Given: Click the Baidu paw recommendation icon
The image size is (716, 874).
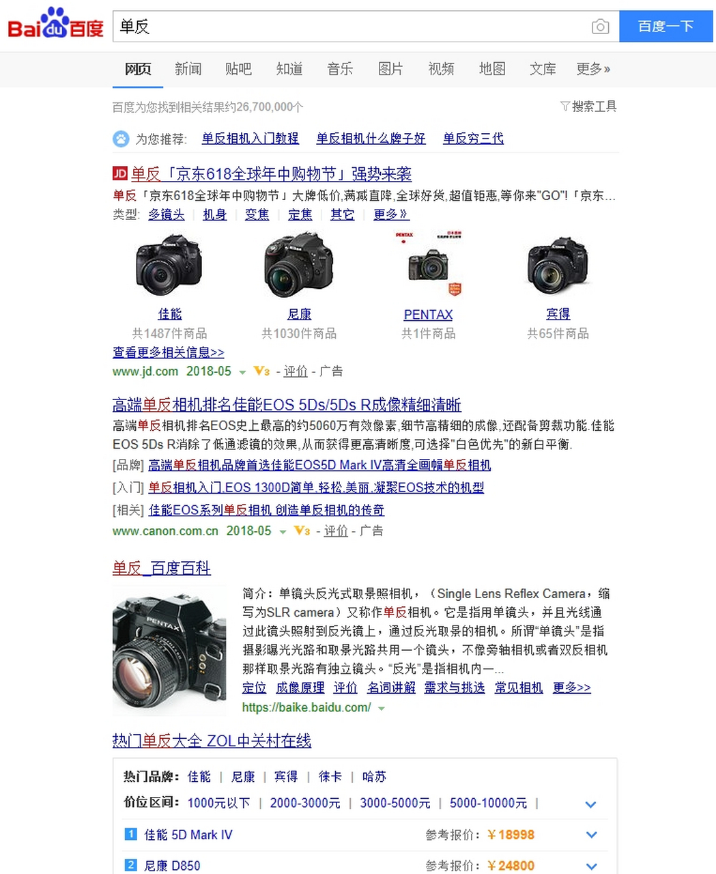Looking at the screenshot, I should tap(121, 139).
